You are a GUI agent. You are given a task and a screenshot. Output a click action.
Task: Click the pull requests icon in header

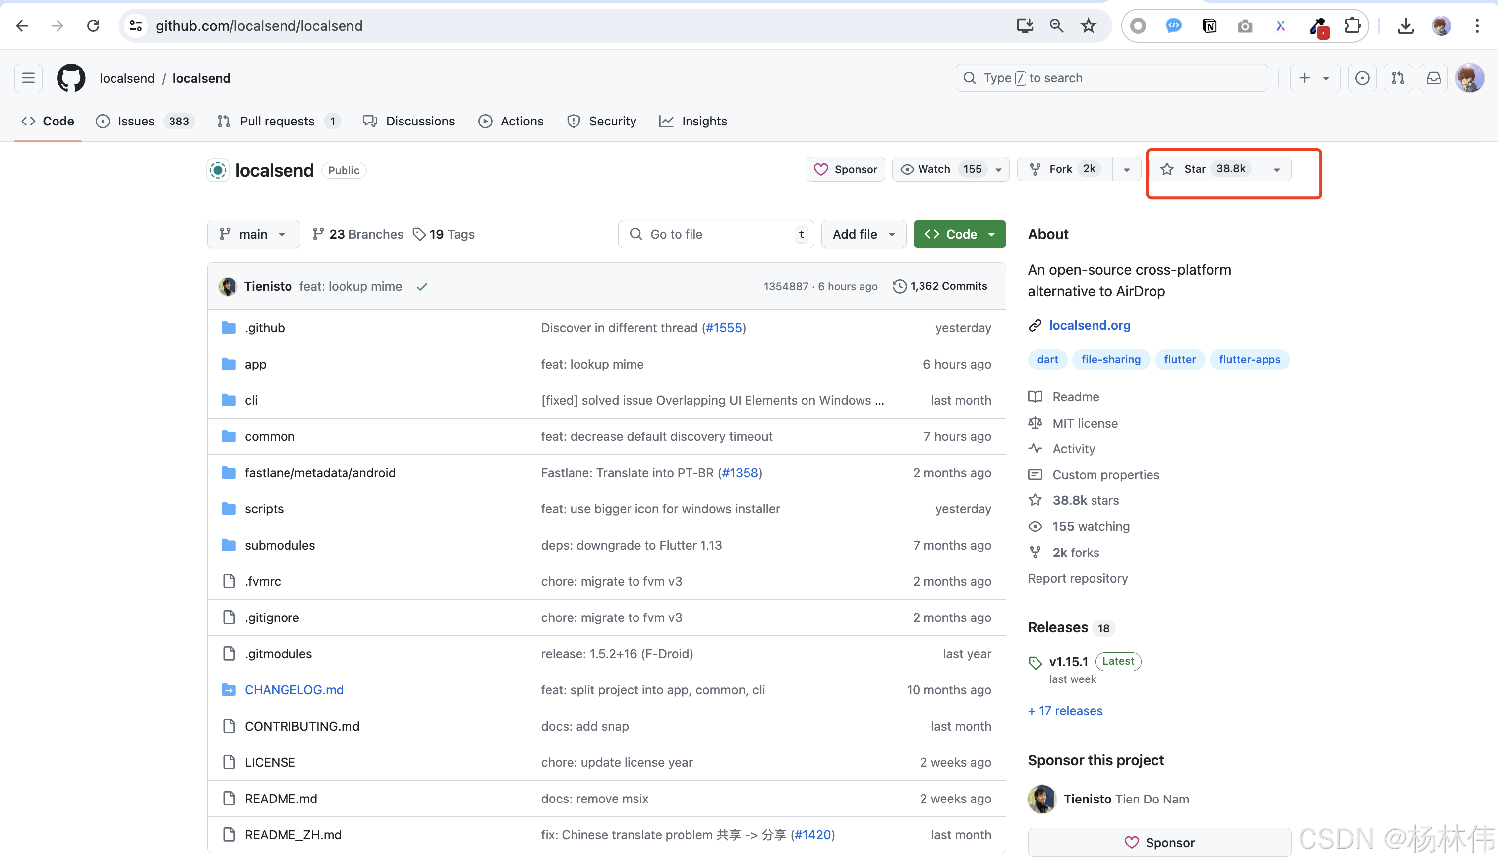click(x=1398, y=78)
